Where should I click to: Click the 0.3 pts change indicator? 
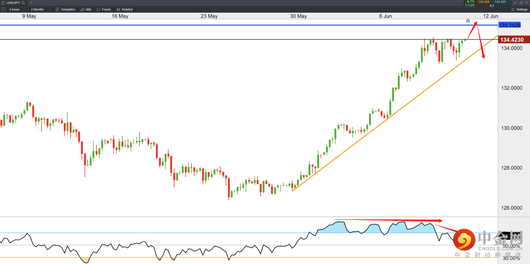pos(470,5)
